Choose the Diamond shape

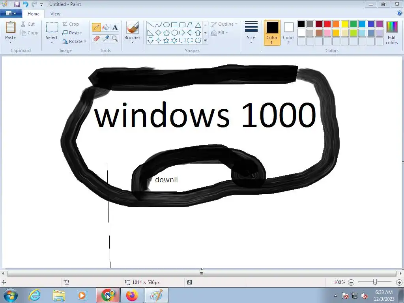(x=159, y=33)
